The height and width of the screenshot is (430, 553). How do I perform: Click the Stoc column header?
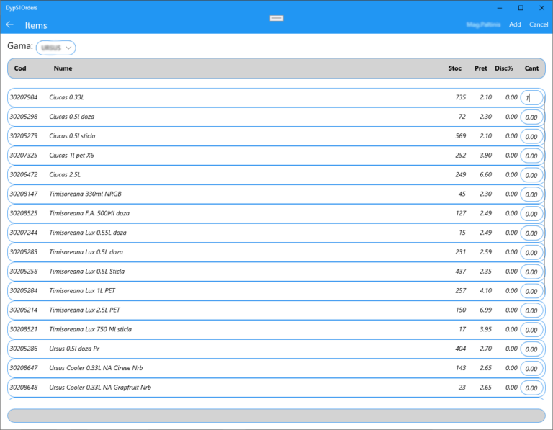click(x=454, y=68)
